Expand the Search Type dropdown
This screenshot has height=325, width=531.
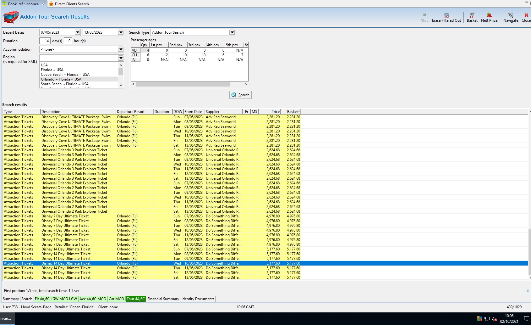pyautogui.click(x=232, y=32)
